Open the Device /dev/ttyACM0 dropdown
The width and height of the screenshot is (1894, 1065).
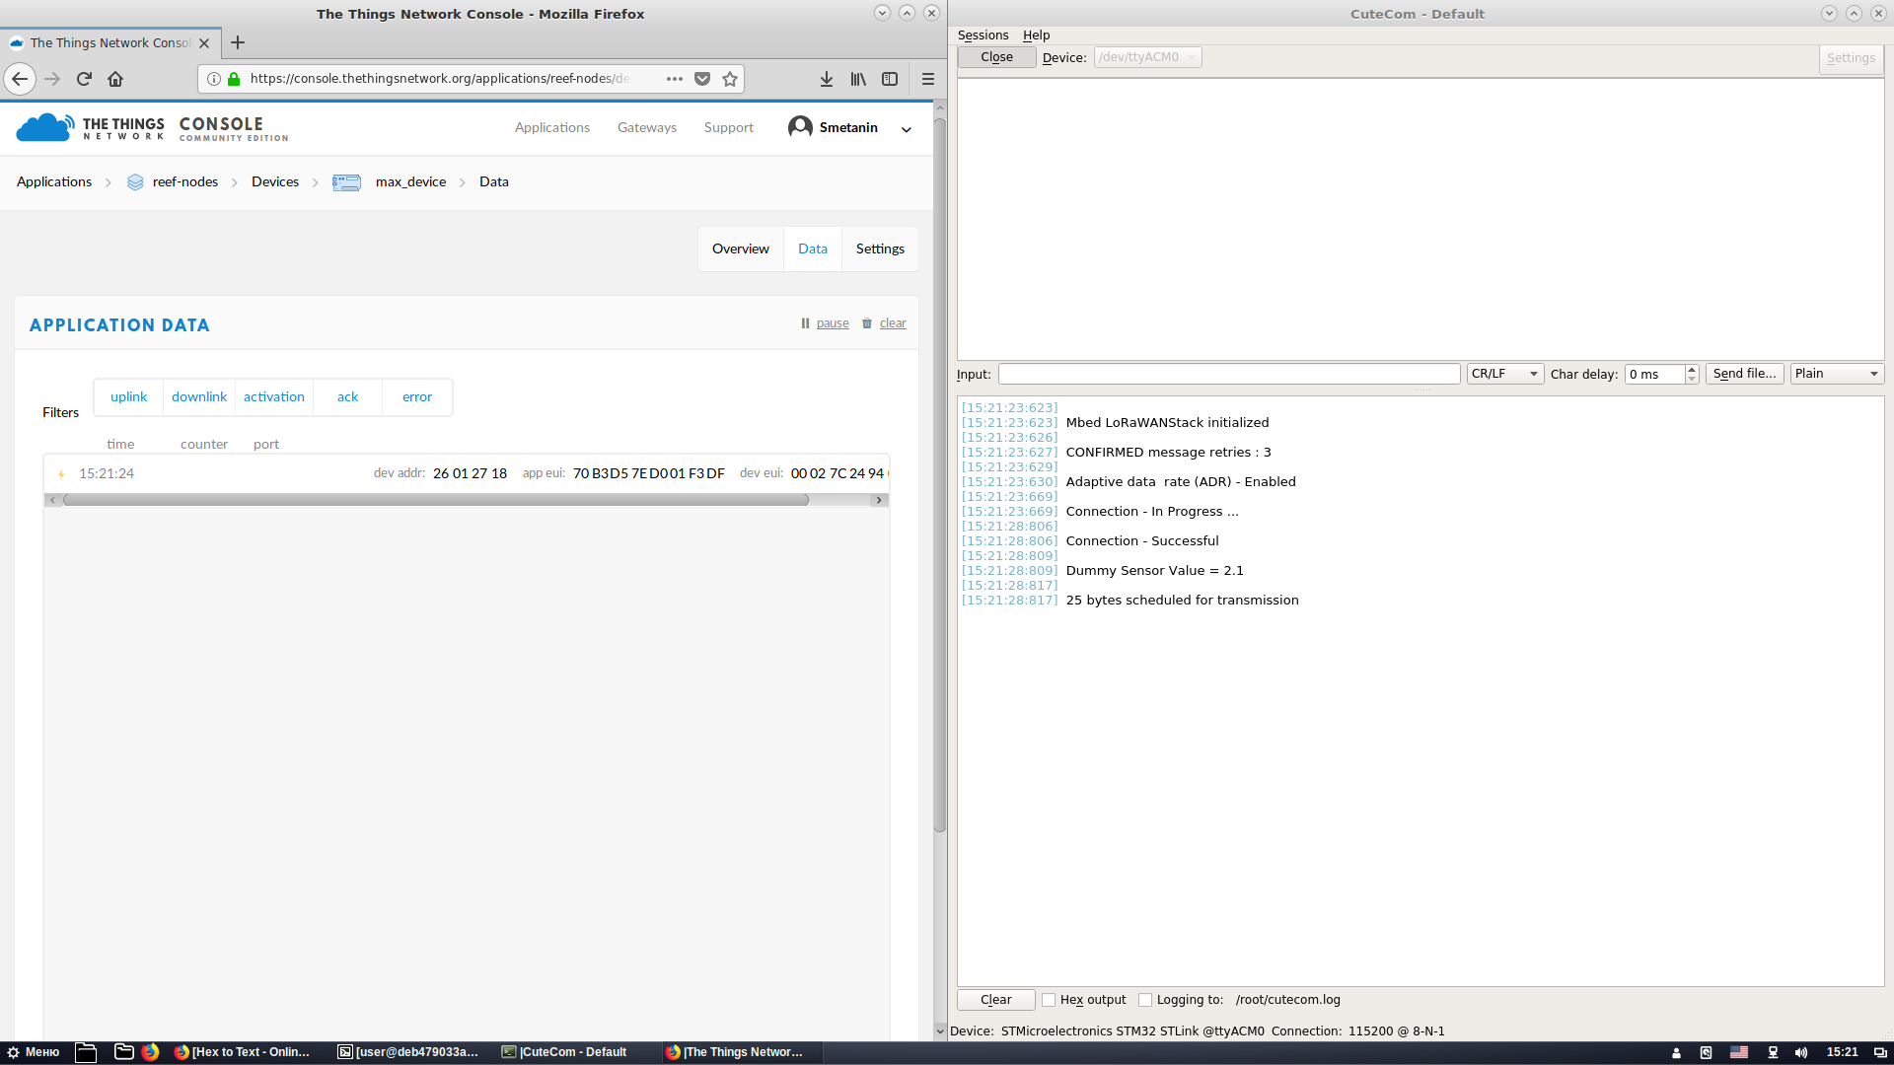point(1147,57)
